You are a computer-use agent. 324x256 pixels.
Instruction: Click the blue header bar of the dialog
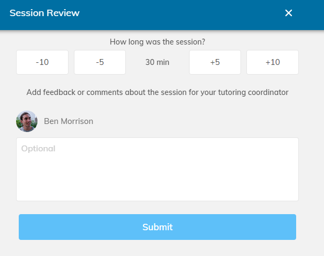177,13
